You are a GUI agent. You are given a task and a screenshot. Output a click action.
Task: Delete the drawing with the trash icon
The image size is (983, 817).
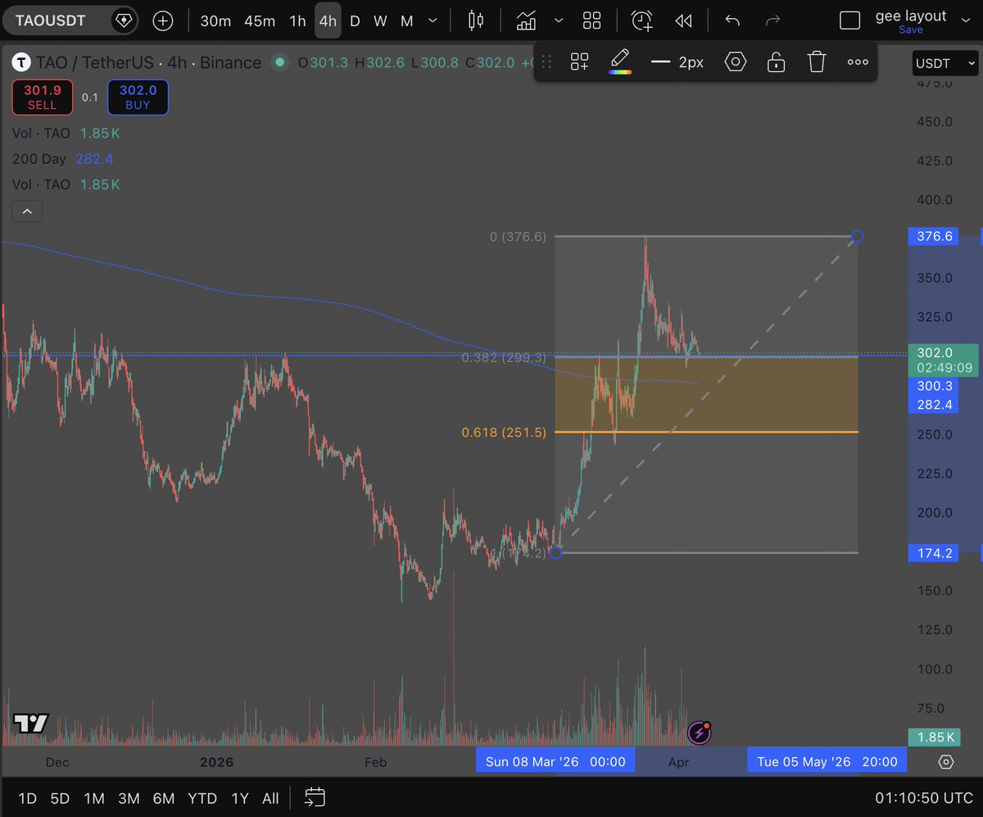816,61
